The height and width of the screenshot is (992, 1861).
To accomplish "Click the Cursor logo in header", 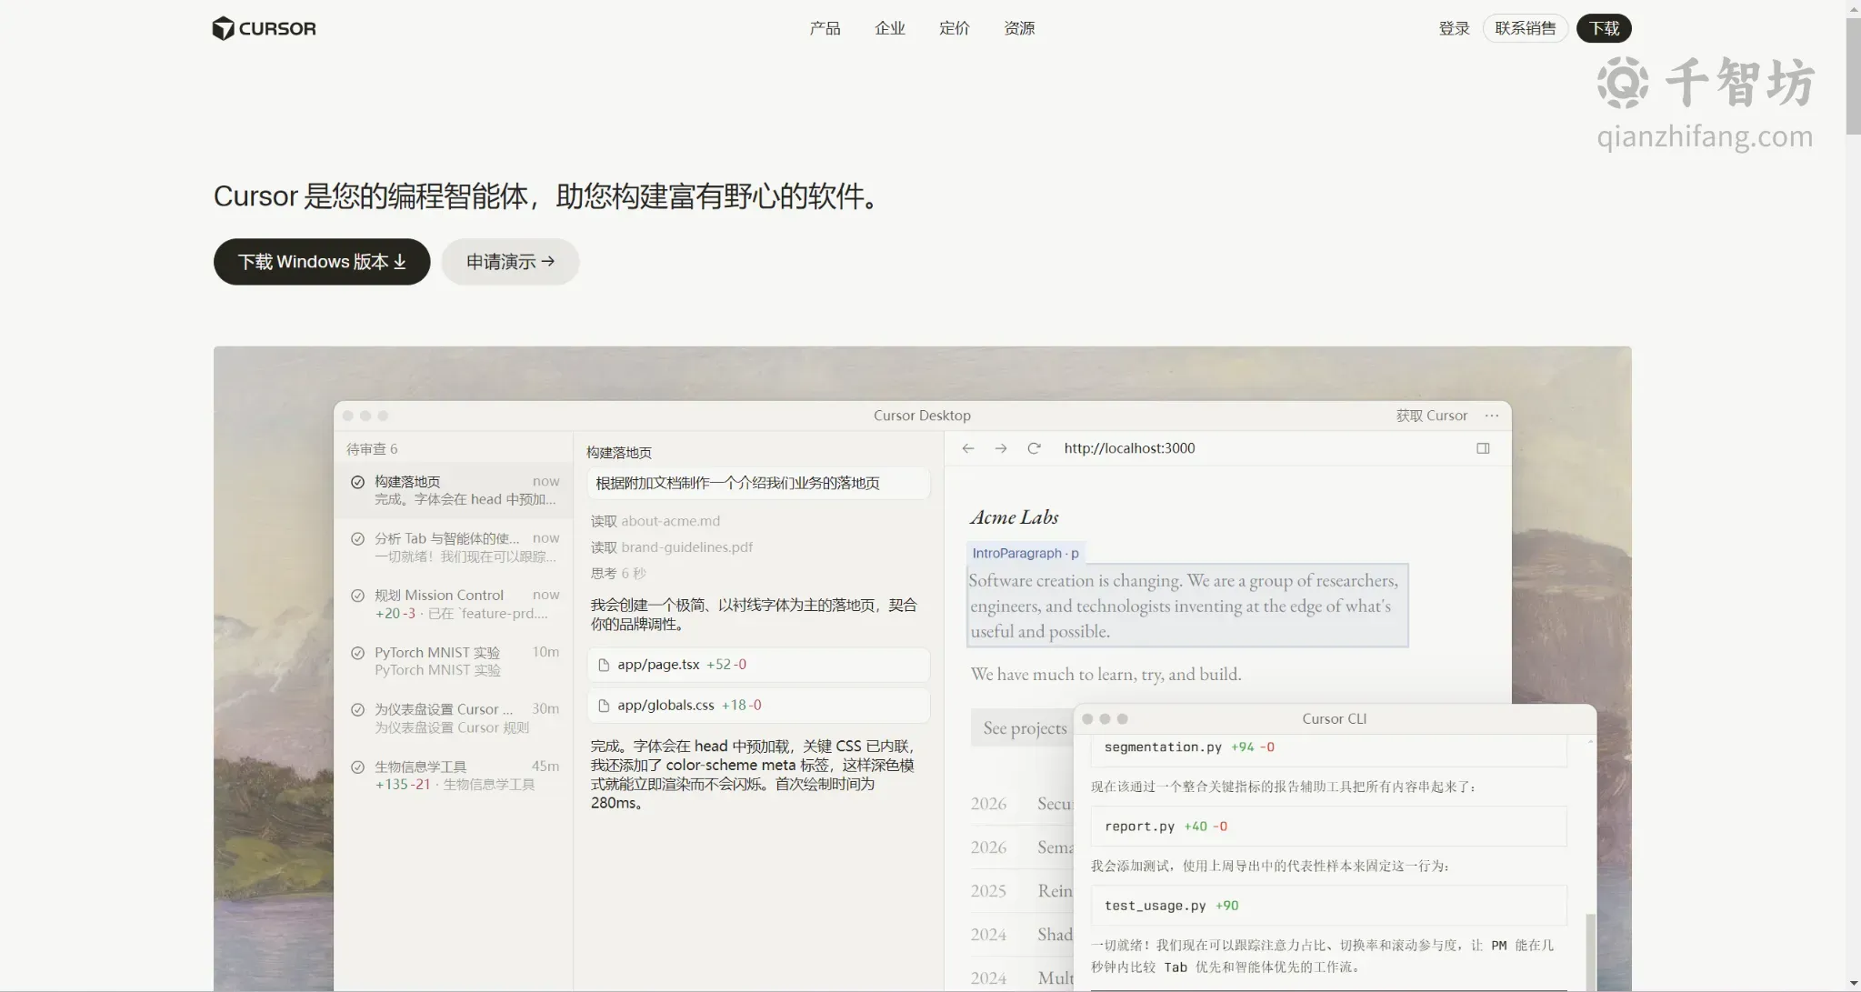I will [264, 28].
